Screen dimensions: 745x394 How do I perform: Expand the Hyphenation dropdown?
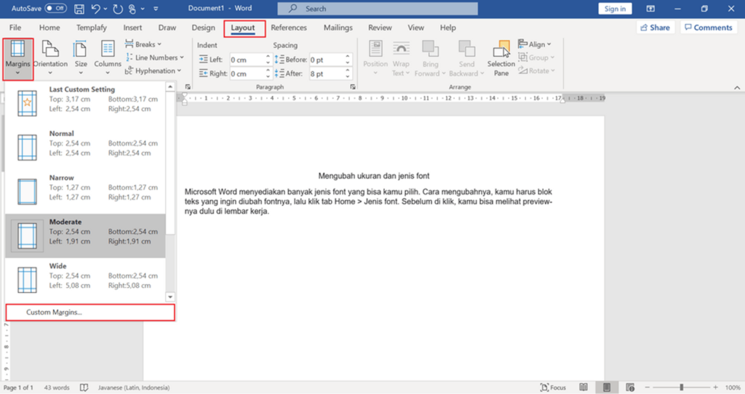pos(153,71)
